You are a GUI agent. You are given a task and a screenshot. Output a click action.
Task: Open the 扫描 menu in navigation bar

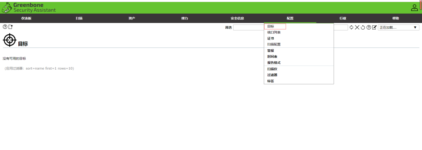point(79,19)
